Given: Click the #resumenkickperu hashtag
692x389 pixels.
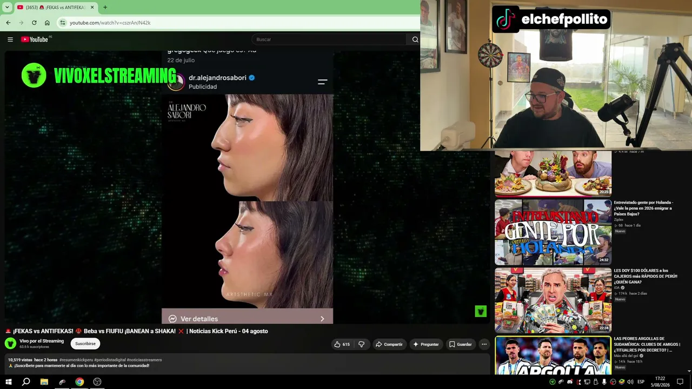Looking at the screenshot, I should (76, 360).
